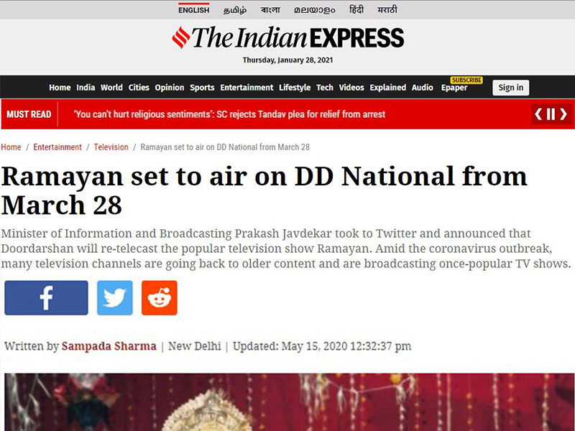The image size is (575, 431).
Task: Share article on Twitter
Action: point(115,298)
